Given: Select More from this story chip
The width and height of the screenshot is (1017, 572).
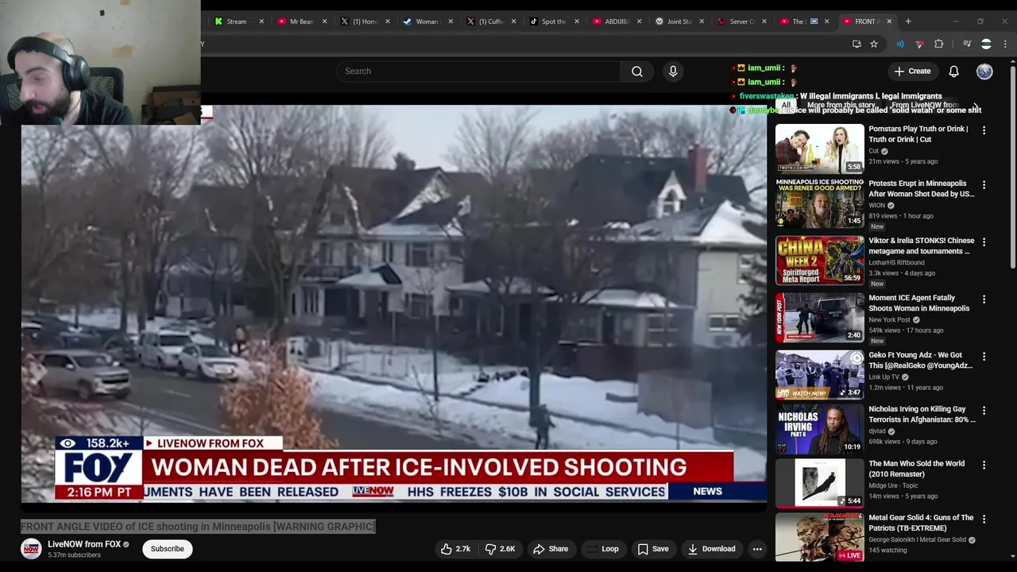Looking at the screenshot, I should tap(841, 105).
